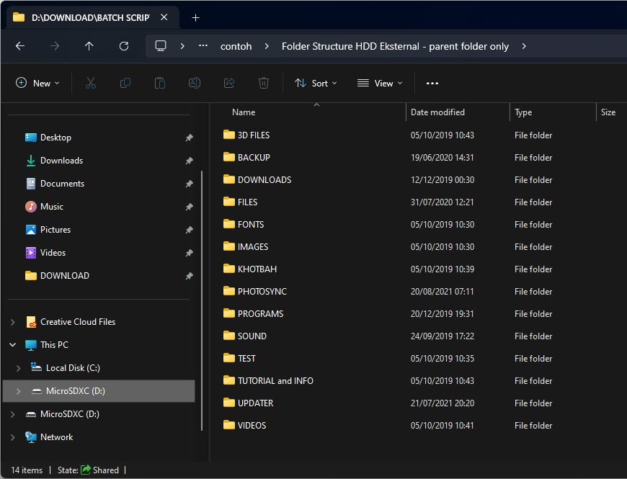
Task: Click the Share icon in toolbar
Action: (x=229, y=83)
